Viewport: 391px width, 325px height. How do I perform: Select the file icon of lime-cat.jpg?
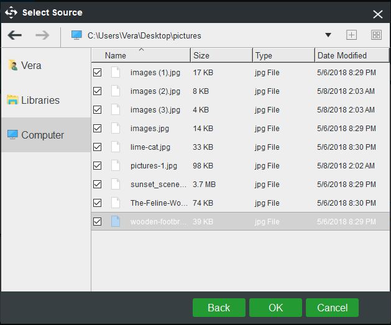coord(116,147)
